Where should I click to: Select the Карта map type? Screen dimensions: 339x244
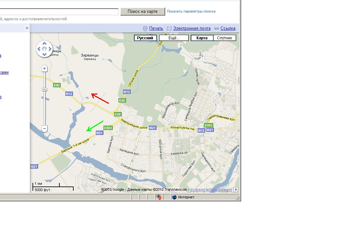[x=202, y=38]
